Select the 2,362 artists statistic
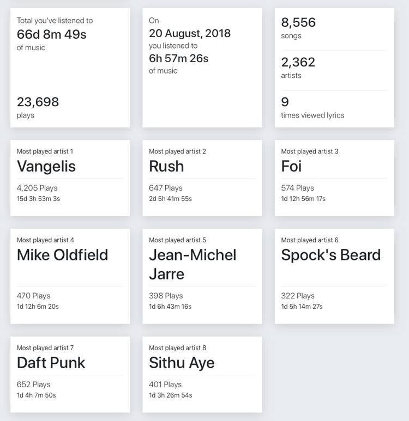The width and height of the screenshot is (409, 421). click(298, 68)
